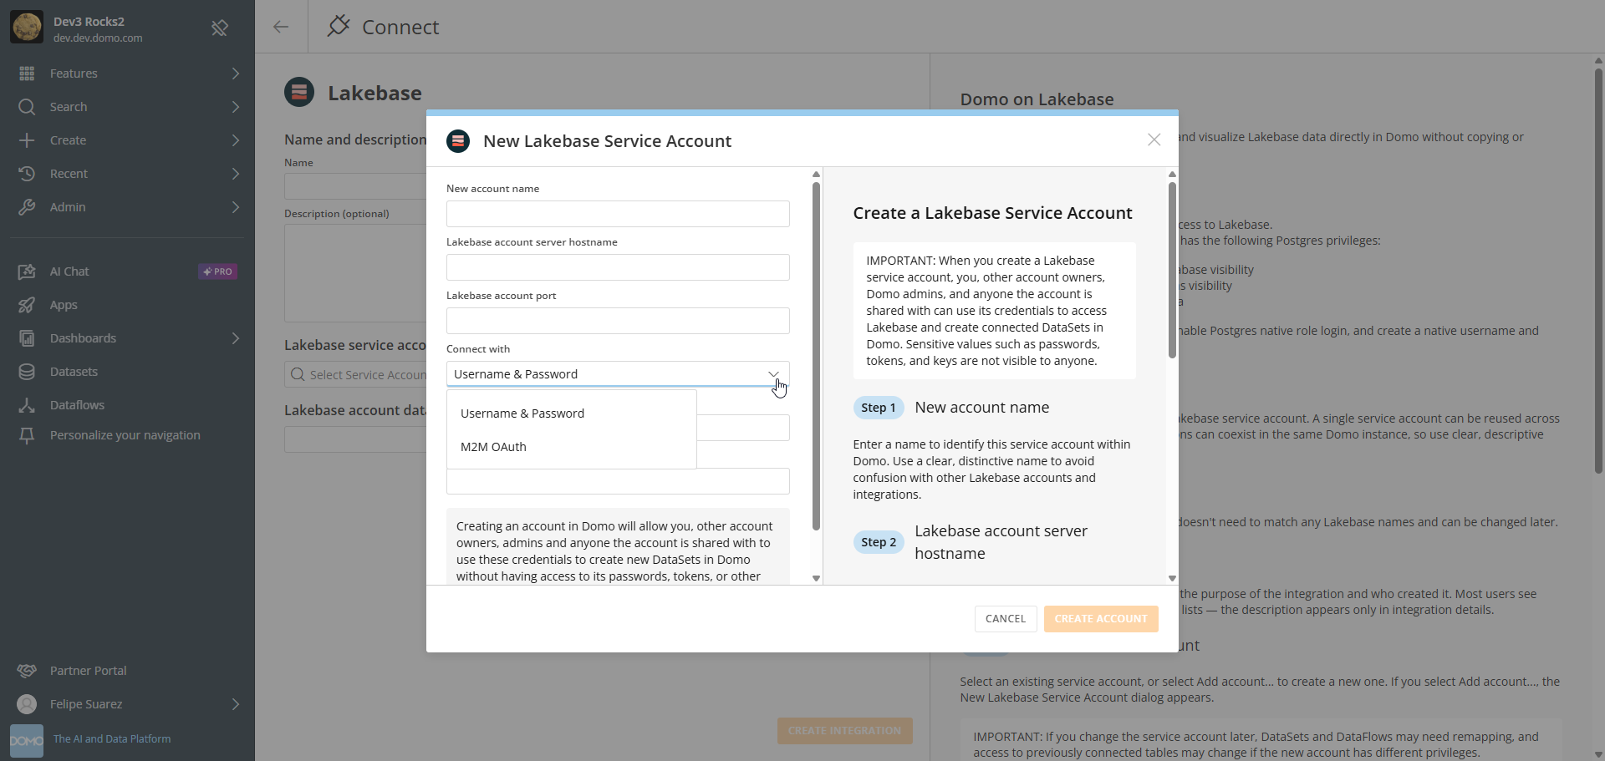Click the PRO badge next to AI Chat
This screenshot has width=1605, height=761.
(x=218, y=271)
